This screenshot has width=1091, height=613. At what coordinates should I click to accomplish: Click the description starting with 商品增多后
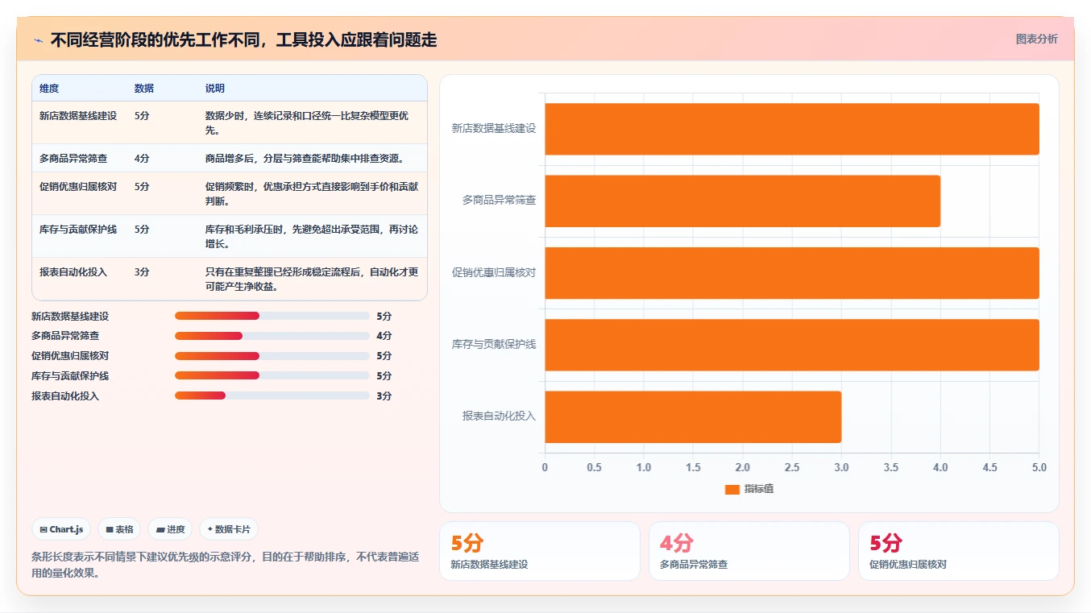pos(305,159)
